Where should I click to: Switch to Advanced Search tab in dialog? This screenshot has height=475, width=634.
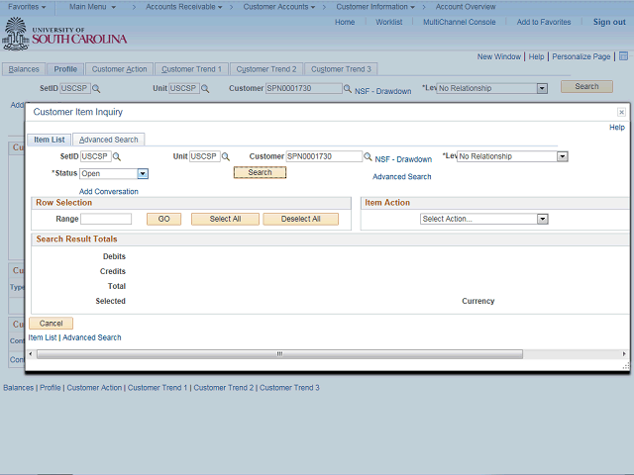click(x=108, y=140)
